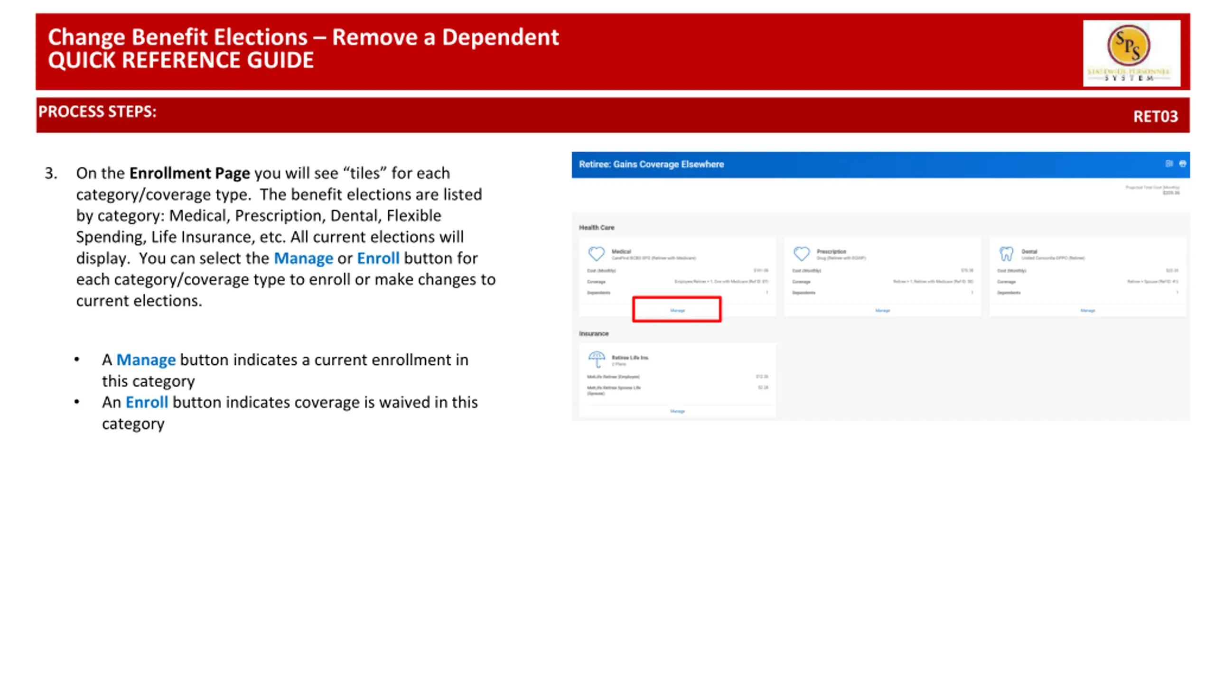Click the Dental tooth icon
Screen dimensions: 1215x683
(1006, 254)
